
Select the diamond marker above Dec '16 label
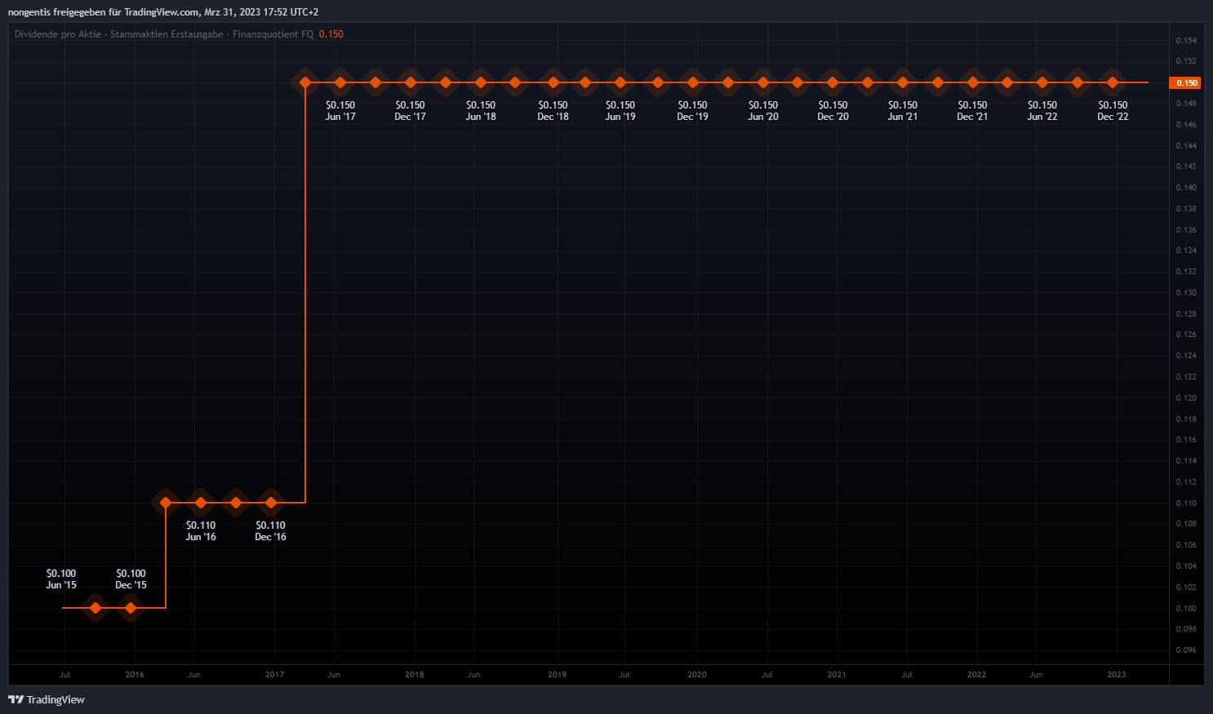coord(271,503)
